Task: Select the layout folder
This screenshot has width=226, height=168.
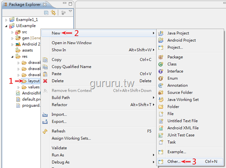Action: click(x=34, y=81)
